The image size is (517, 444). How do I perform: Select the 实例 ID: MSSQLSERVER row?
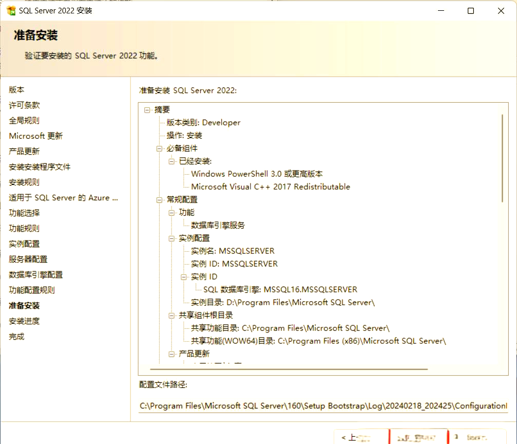point(235,264)
